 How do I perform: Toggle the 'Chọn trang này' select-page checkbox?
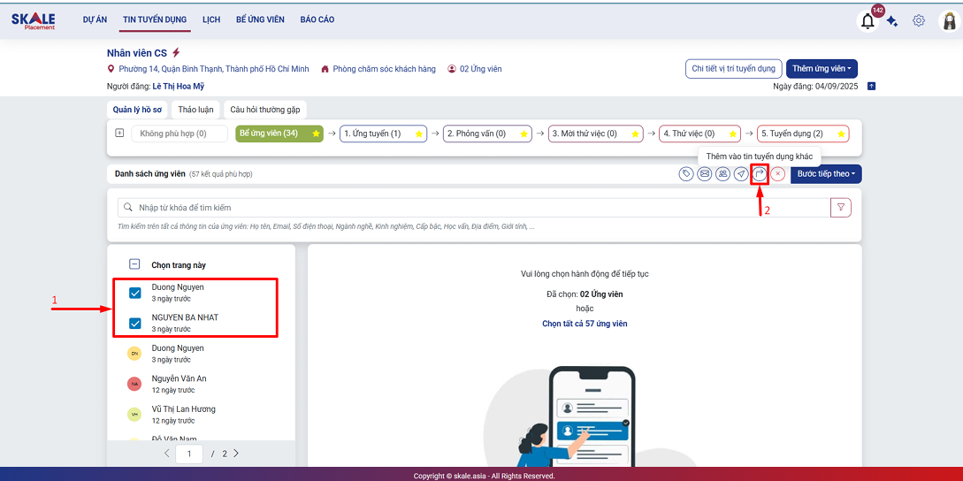135,263
